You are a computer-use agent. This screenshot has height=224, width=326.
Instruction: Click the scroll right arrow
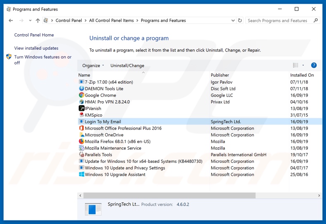tap(319, 195)
